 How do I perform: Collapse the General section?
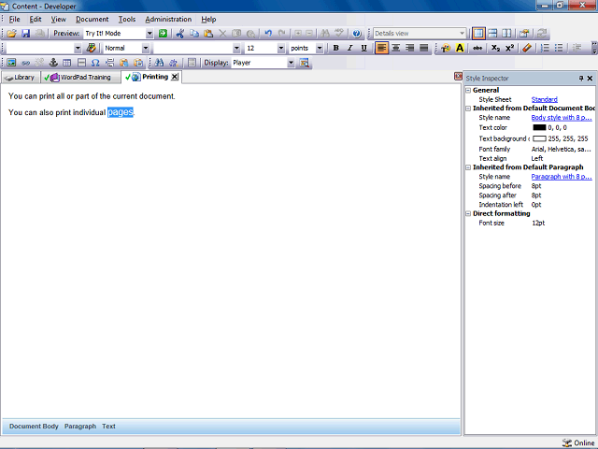coord(468,91)
